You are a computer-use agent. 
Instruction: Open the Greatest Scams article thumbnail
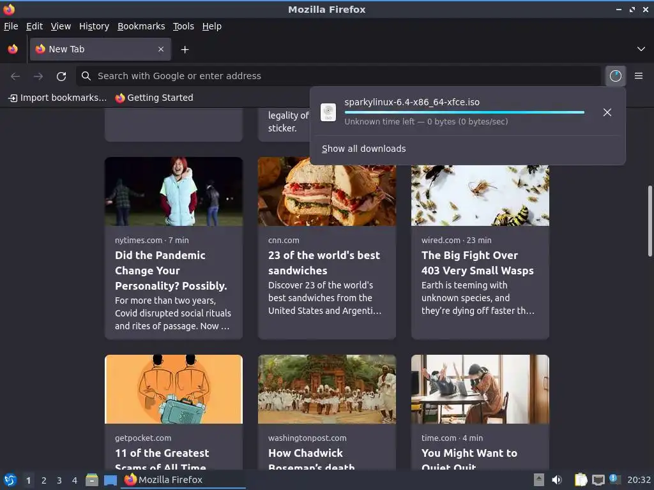(174, 389)
